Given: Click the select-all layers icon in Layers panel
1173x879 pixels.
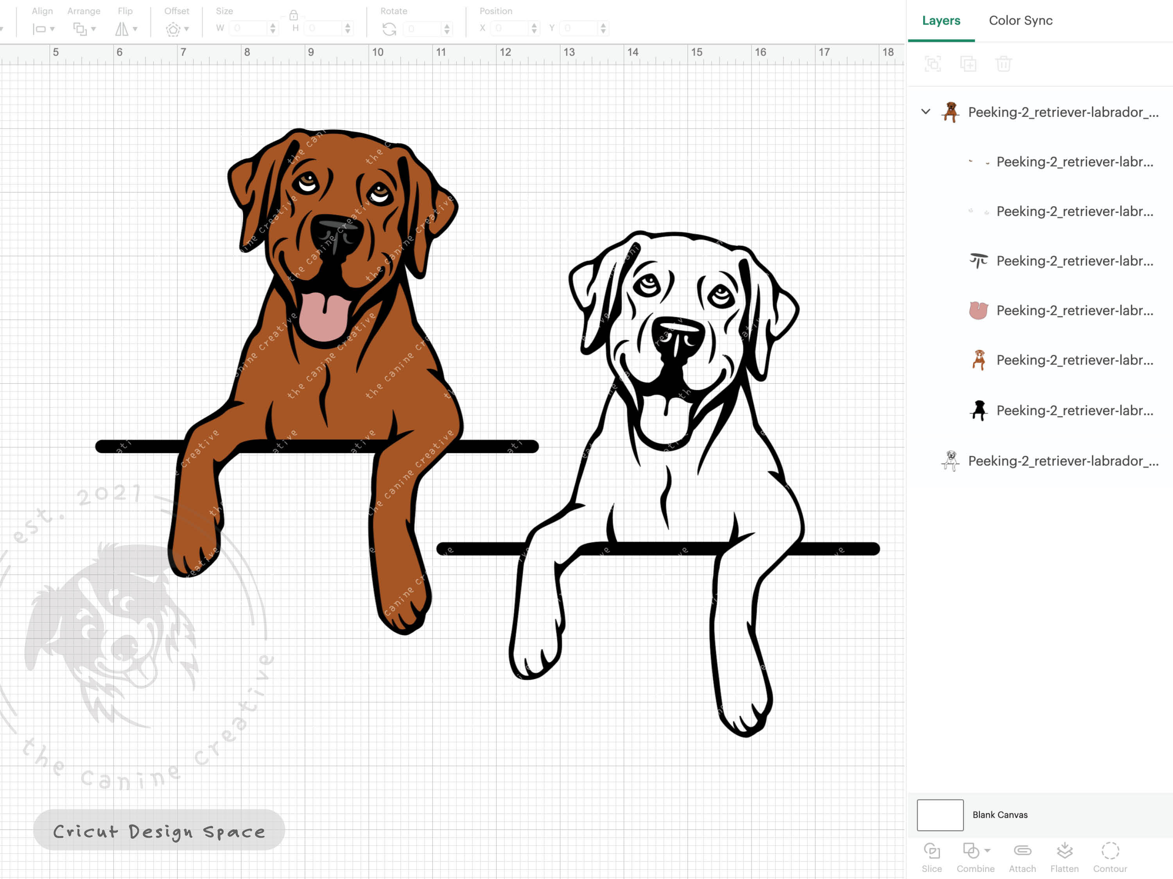Looking at the screenshot, I should point(933,64).
